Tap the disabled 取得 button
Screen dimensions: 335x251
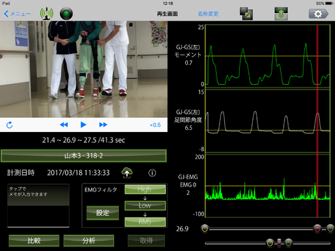146,241
